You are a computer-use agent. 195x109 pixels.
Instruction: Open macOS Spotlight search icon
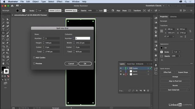point(186,2)
